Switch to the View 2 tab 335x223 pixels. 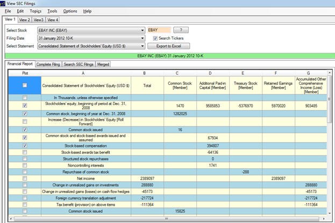click(25, 20)
